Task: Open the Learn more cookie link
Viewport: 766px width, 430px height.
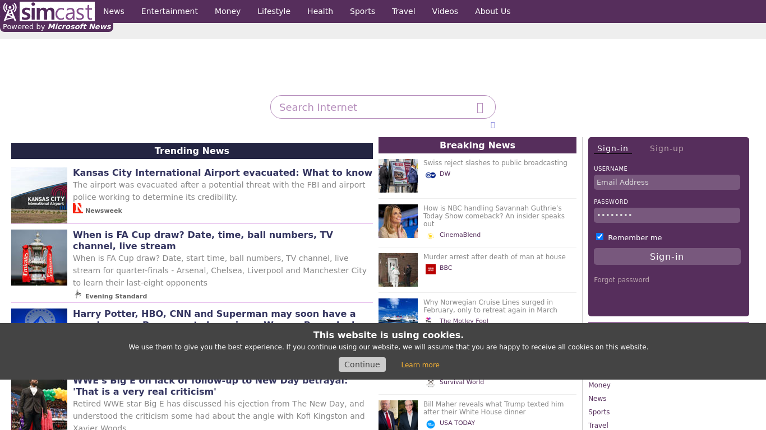Action: pos(420,365)
